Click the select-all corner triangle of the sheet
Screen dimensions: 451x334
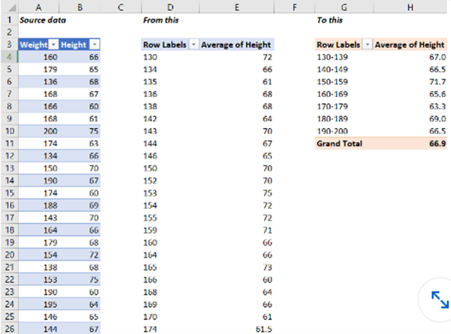click(x=11, y=7)
